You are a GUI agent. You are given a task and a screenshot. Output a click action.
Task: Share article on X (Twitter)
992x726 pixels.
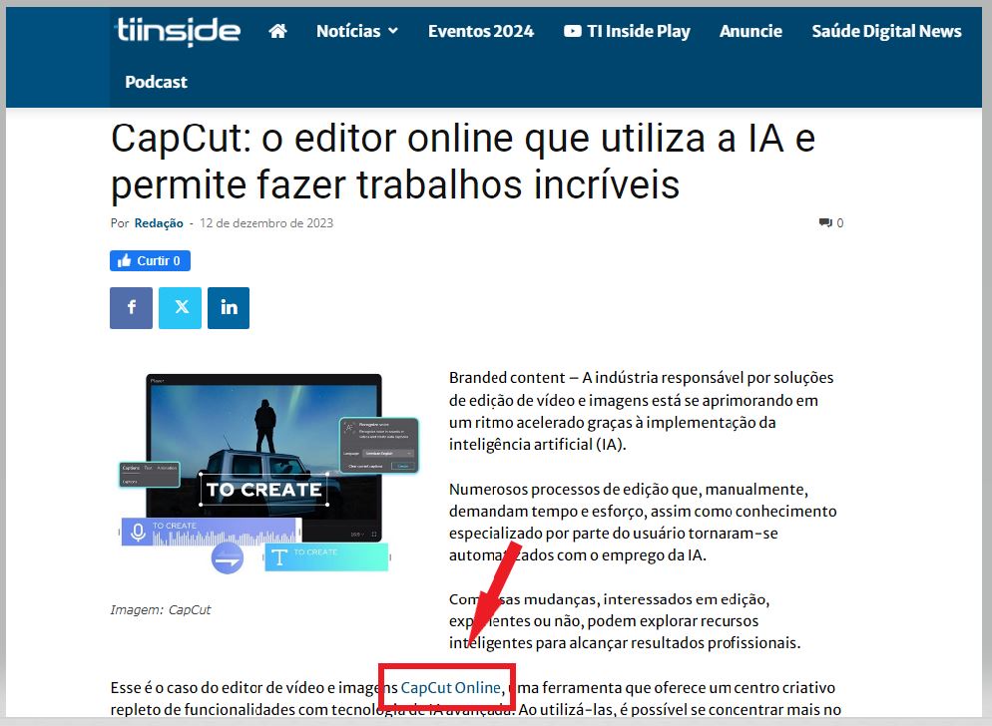(x=181, y=308)
